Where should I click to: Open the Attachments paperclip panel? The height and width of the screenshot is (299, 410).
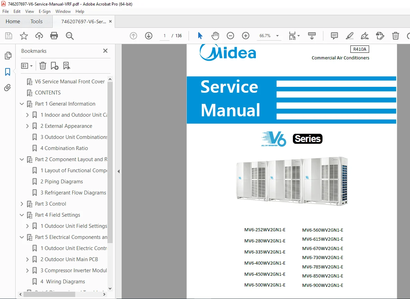click(8, 88)
